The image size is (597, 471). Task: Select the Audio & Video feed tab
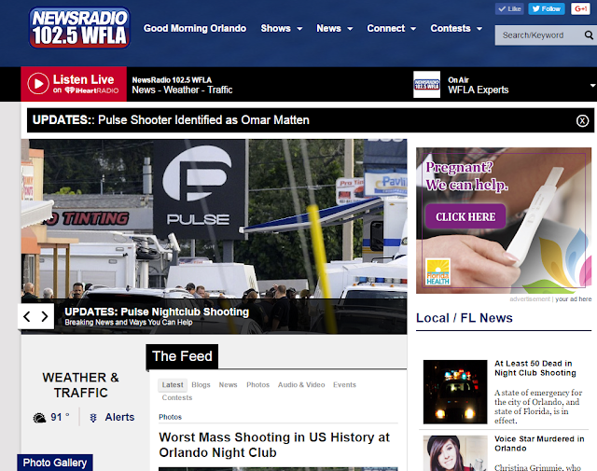301,385
